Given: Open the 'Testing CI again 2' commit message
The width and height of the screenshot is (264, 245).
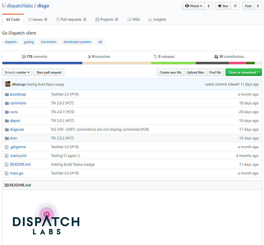Looking at the screenshot, I should (65, 156).
